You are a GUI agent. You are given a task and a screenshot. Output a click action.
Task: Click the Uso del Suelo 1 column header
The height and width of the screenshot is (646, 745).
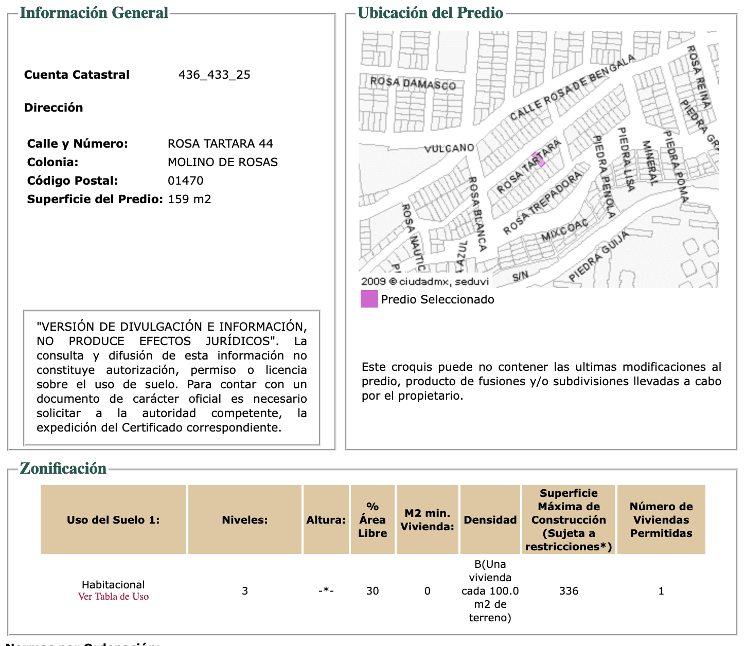113,520
